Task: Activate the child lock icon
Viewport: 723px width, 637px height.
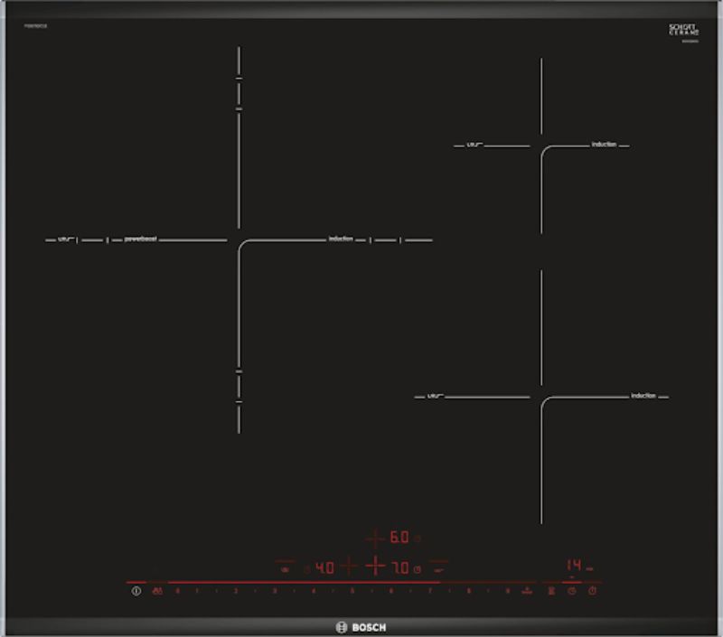Action: (x=158, y=591)
